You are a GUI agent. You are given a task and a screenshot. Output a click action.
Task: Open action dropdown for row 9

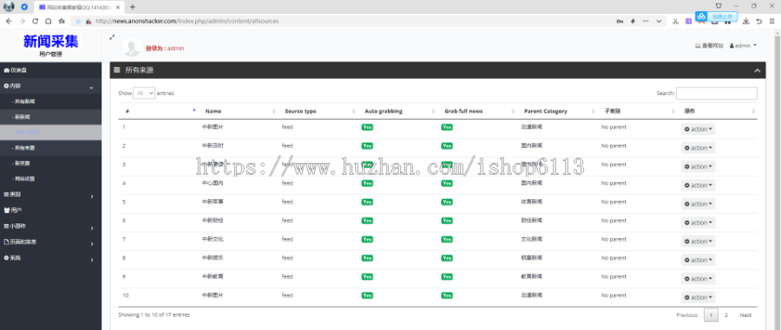[699, 279]
